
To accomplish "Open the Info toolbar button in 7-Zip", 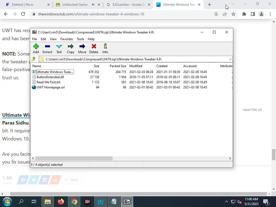I will tap(105, 49).
